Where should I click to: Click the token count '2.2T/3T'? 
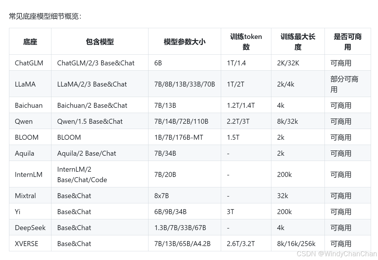[x=238, y=121]
